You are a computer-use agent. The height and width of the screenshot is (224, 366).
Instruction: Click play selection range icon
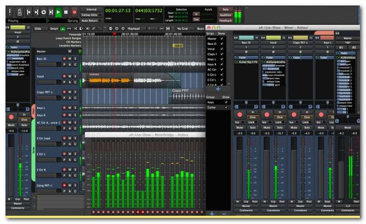click(x=51, y=12)
